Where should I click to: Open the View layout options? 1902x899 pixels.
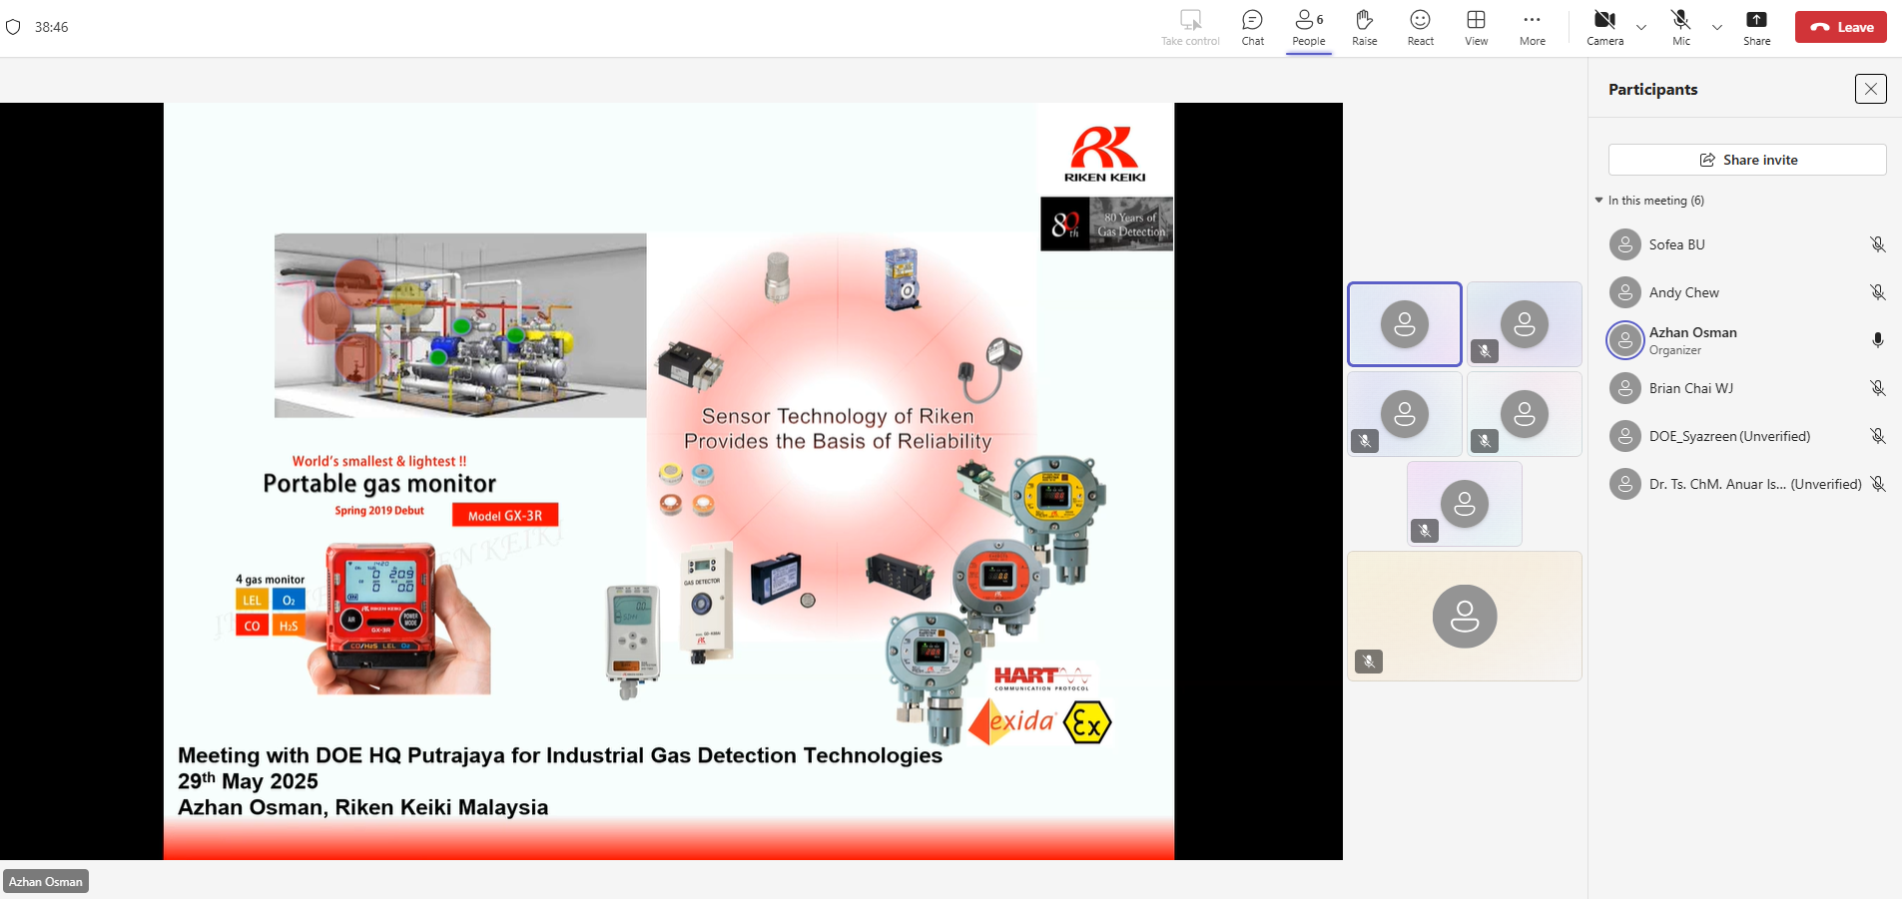tap(1477, 27)
